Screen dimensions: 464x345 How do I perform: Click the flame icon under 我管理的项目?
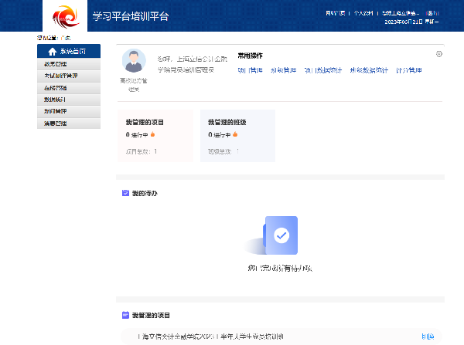tap(153, 135)
